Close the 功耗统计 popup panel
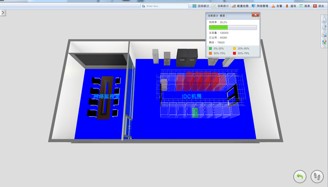328x187 pixels. (x=255, y=15)
